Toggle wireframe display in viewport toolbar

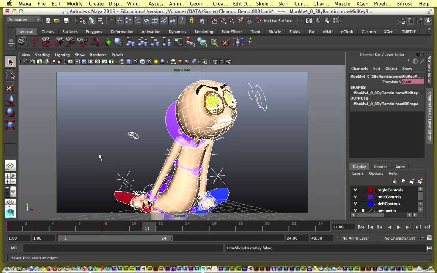122,61
